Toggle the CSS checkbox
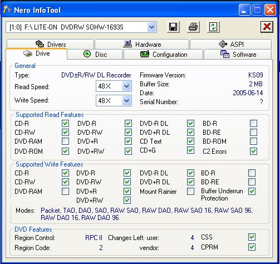 (252, 237)
